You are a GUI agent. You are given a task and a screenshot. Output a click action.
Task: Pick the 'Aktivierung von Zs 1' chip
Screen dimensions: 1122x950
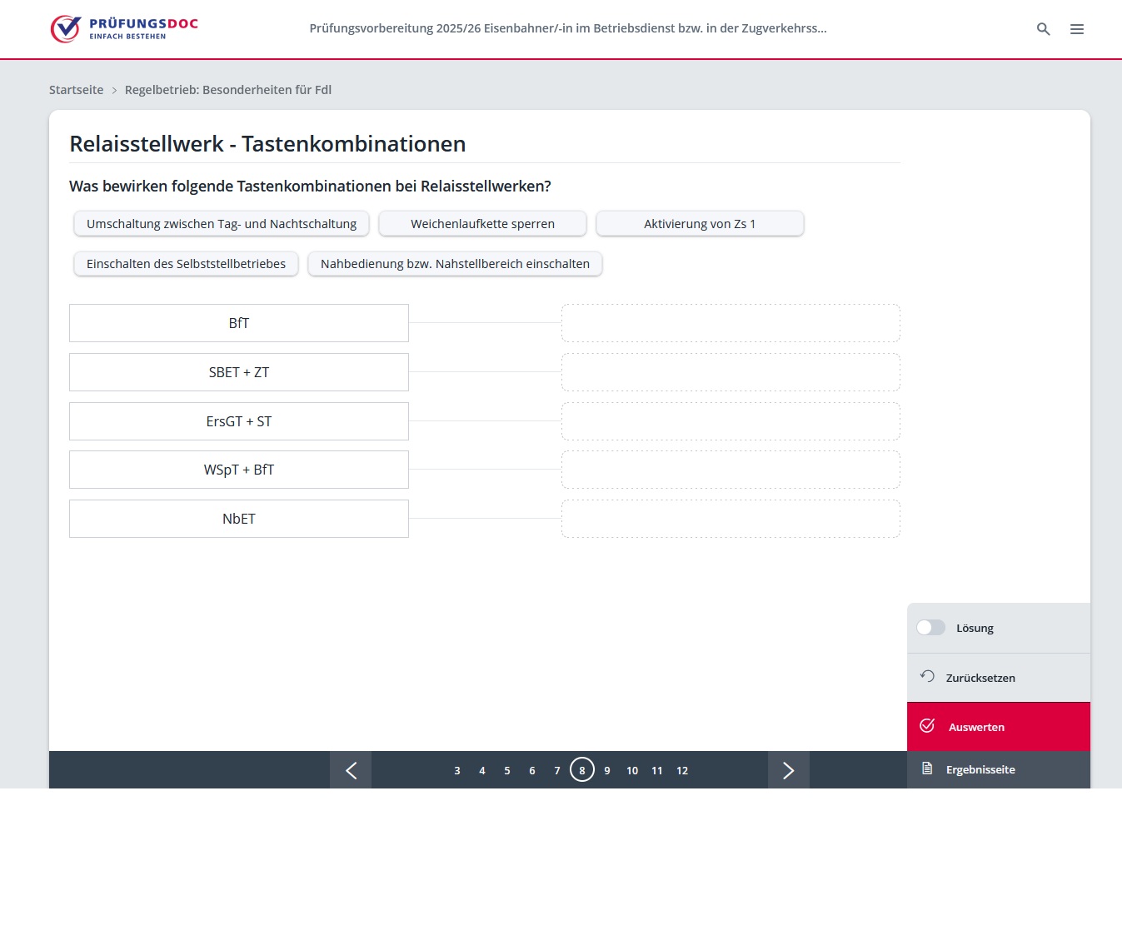(x=700, y=224)
